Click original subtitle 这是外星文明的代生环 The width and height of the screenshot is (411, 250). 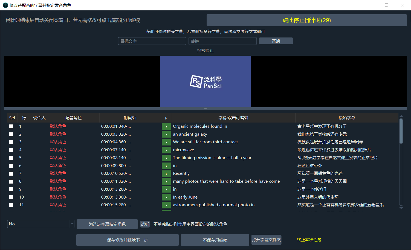click(318, 197)
